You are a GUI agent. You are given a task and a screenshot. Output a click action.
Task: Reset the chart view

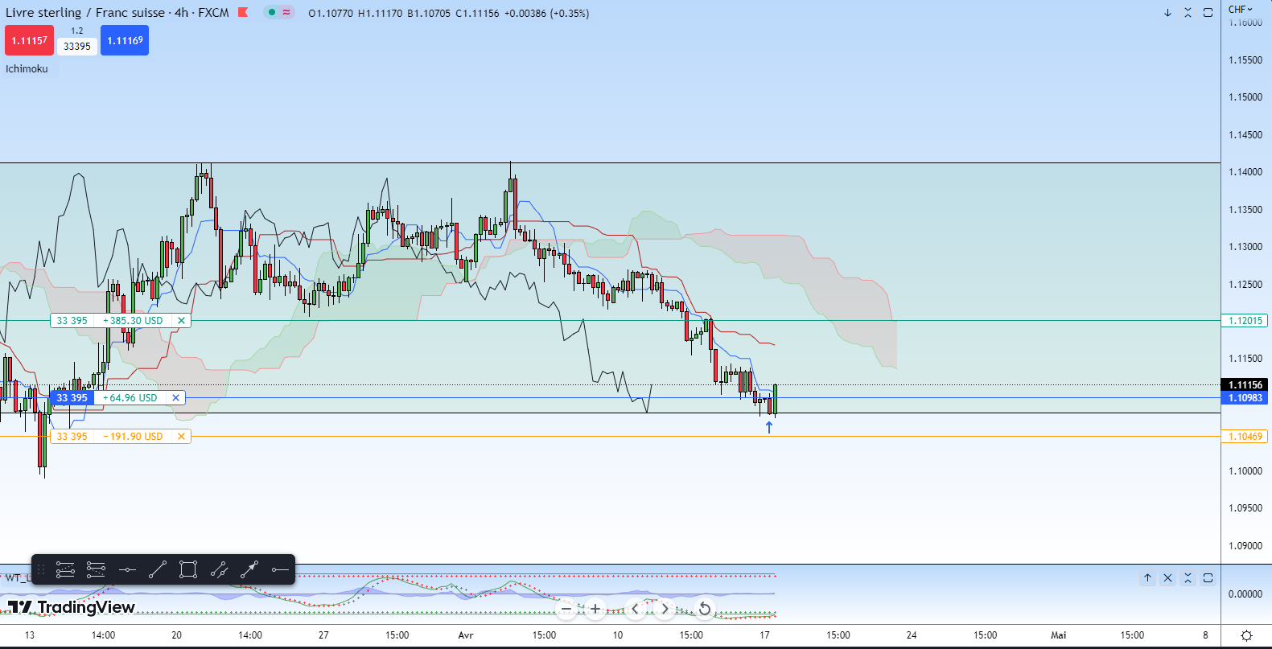(705, 609)
